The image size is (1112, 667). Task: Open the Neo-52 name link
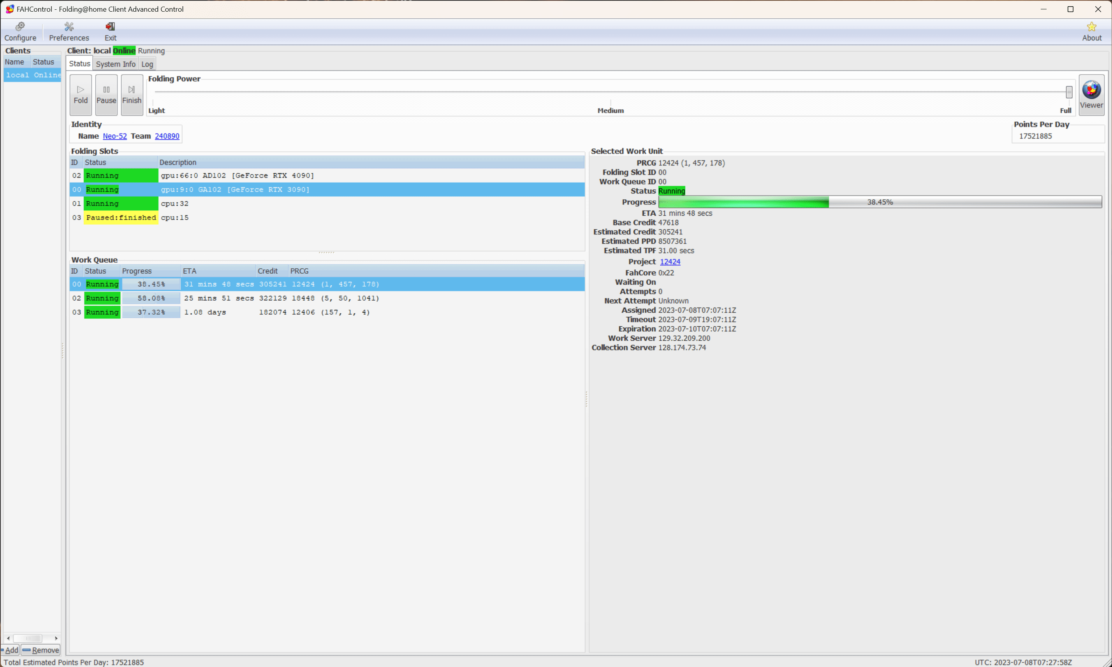tap(114, 136)
